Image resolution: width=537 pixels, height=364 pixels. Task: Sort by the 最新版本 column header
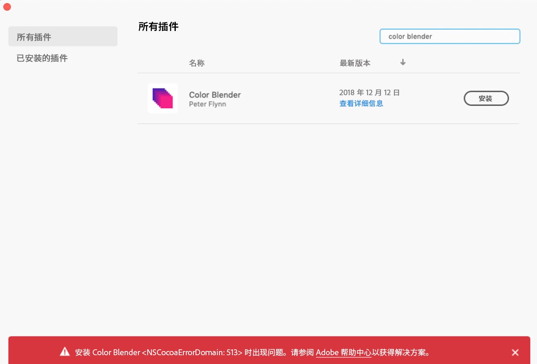point(355,63)
